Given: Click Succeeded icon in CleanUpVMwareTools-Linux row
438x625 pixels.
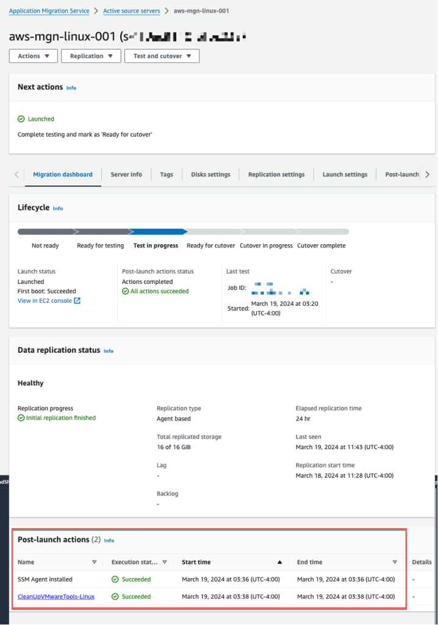Looking at the screenshot, I should 115,597.
